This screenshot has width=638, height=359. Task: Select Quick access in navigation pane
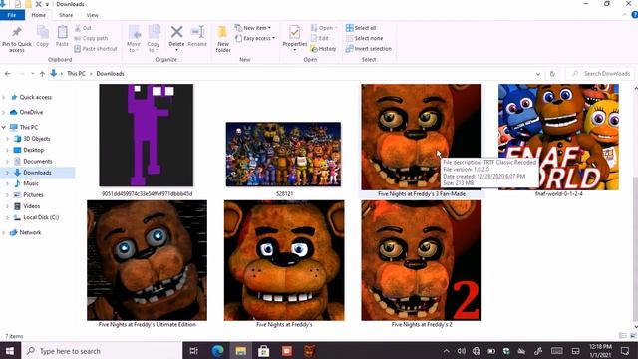pos(36,97)
